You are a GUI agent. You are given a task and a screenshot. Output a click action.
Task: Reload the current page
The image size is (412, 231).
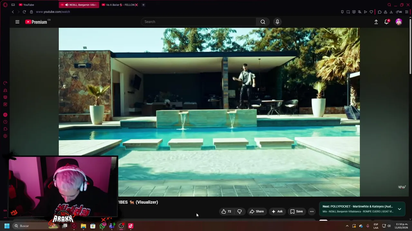(24, 12)
